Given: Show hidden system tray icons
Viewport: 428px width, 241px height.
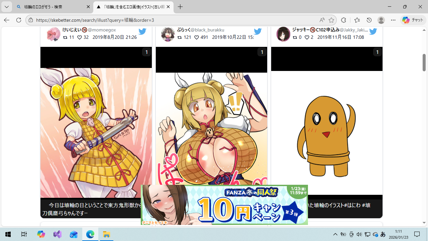Looking at the screenshot, I should click(335, 234).
